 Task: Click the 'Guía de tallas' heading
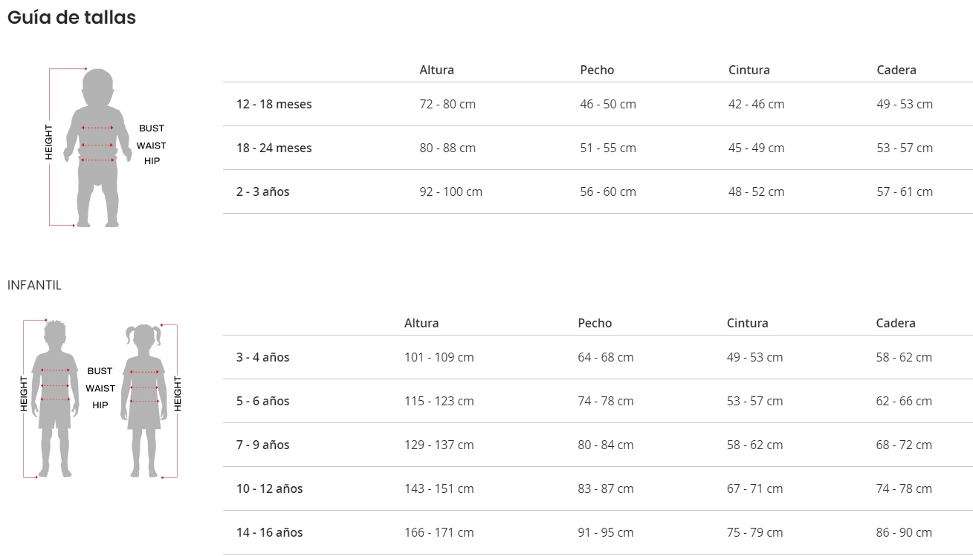click(x=71, y=18)
